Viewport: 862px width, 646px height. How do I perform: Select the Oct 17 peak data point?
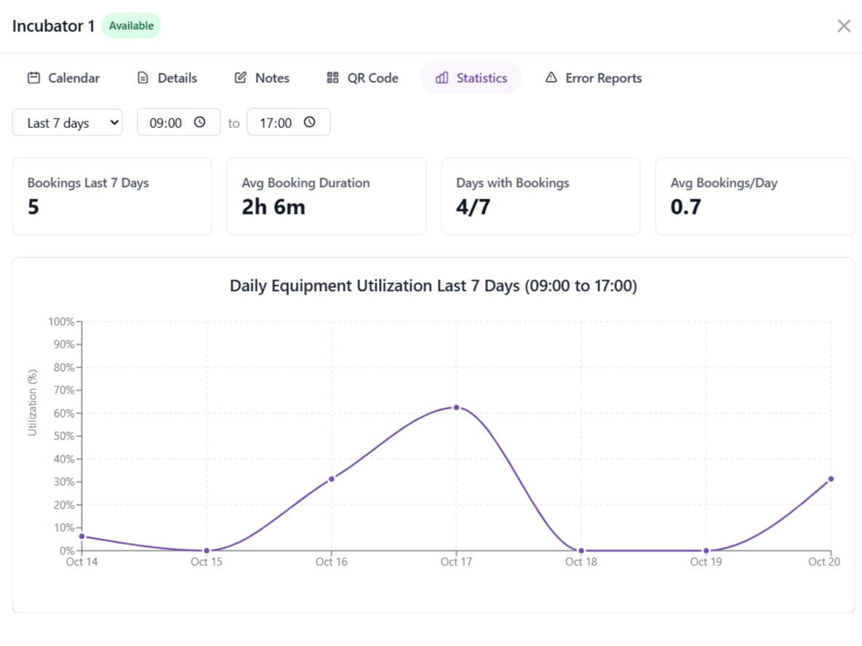pyautogui.click(x=456, y=407)
